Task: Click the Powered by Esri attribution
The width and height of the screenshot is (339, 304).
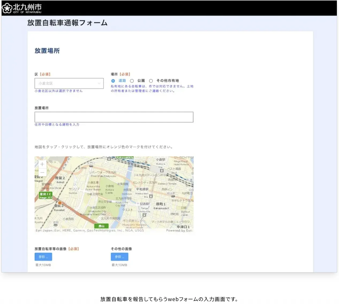Action: coord(179,230)
